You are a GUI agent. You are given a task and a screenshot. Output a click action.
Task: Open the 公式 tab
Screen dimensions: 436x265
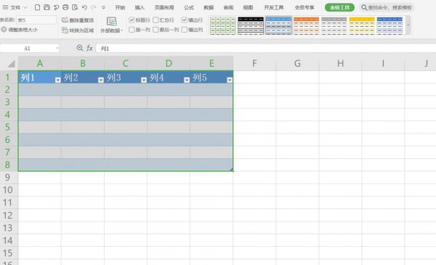click(188, 7)
